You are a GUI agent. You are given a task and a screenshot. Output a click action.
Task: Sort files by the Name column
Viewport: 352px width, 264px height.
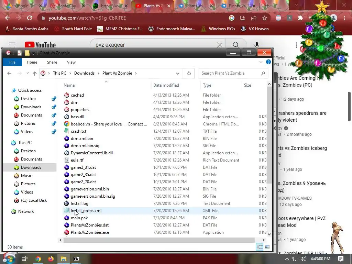click(69, 85)
